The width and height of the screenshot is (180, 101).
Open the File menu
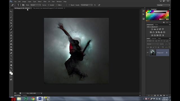point(15,2)
